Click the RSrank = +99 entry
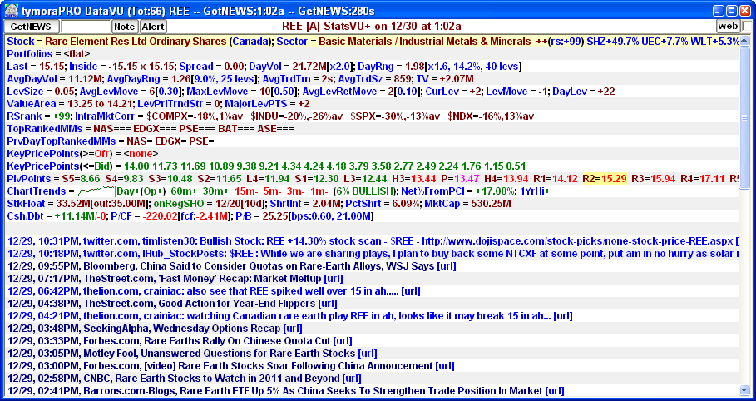756x401 pixels. pyautogui.click(x=38, y=116)
